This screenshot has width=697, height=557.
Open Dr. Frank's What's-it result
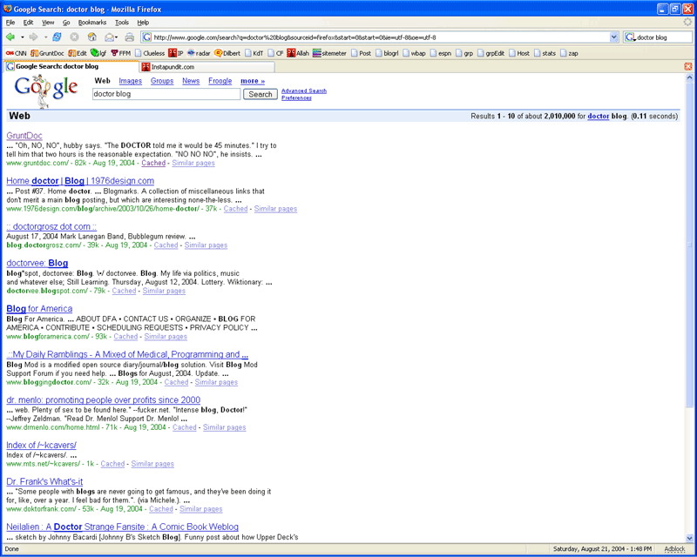tap(44, 481)
